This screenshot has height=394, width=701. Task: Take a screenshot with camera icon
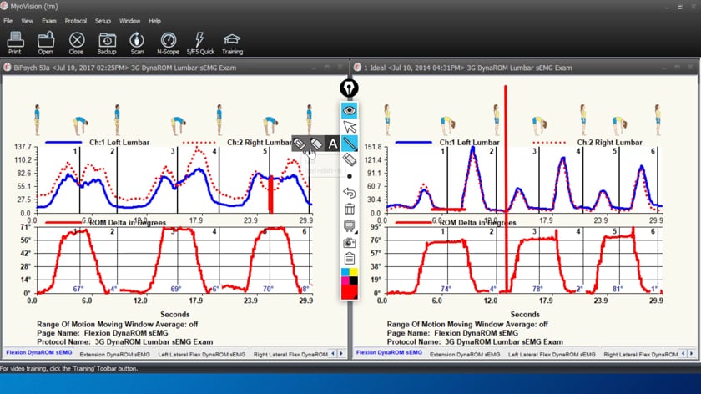(x=349, y=242)
